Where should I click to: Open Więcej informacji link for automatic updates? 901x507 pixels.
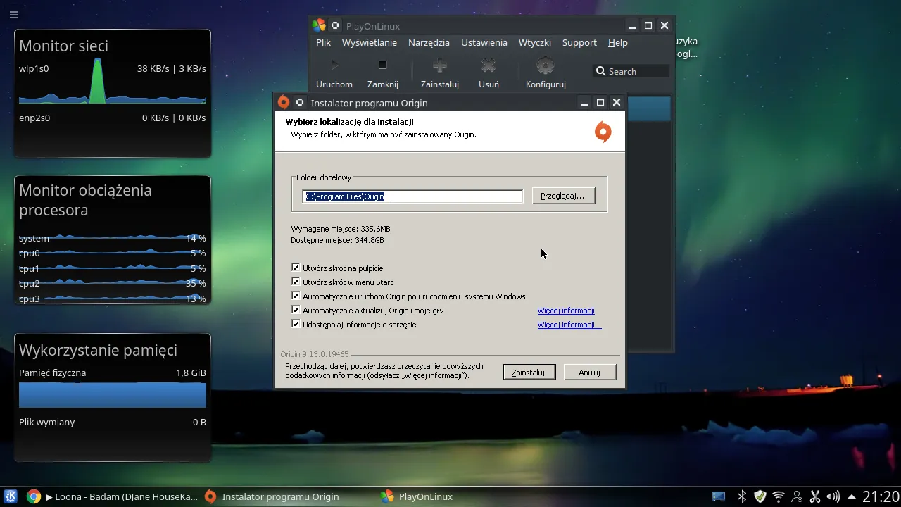tap(566, 311)
